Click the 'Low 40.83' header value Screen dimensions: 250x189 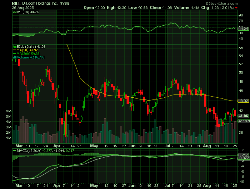(x=138, y=7)
